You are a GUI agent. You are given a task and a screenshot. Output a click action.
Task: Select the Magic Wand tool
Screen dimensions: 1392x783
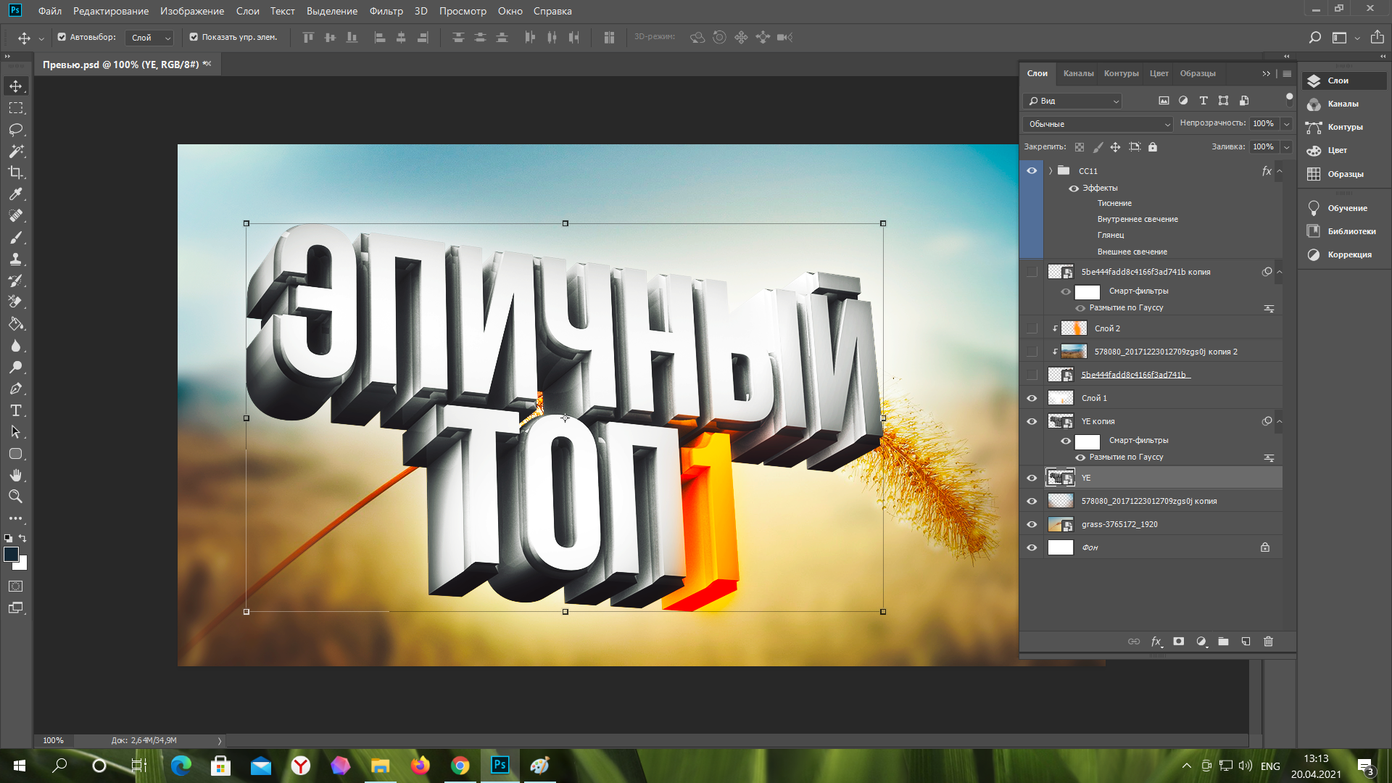pyautogui.click(x=15, y=151)
